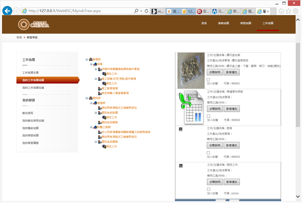302x203 pixels.
Task: Open the browser favorites star icon
Action: click(x=288, y=11)
